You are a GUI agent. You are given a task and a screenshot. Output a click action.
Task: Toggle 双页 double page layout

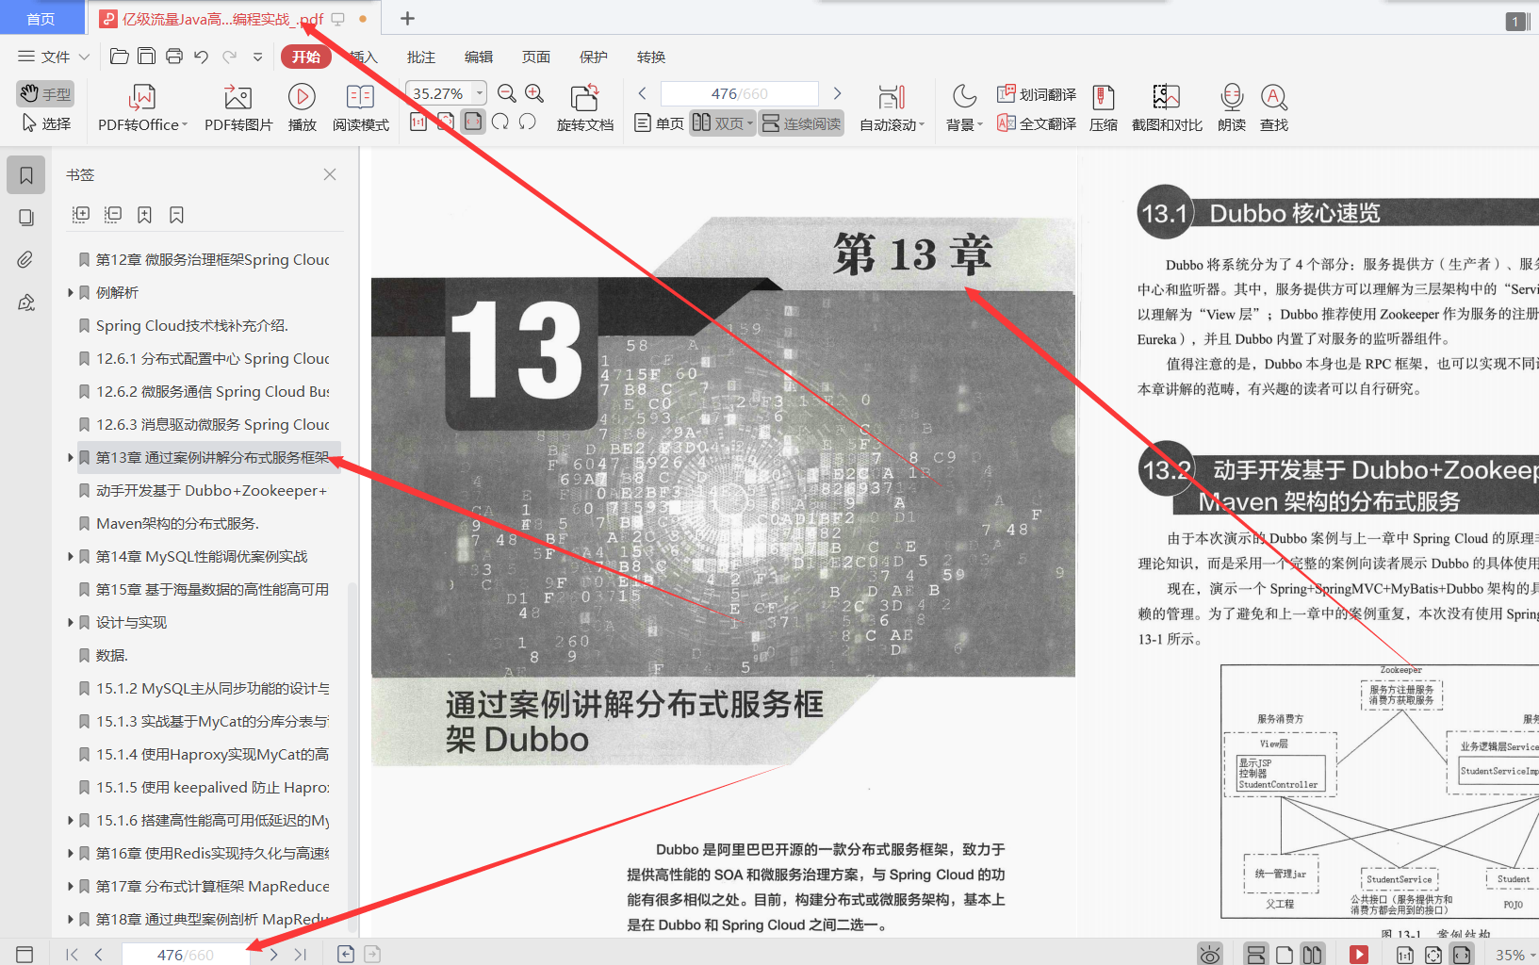pos(722,123)
